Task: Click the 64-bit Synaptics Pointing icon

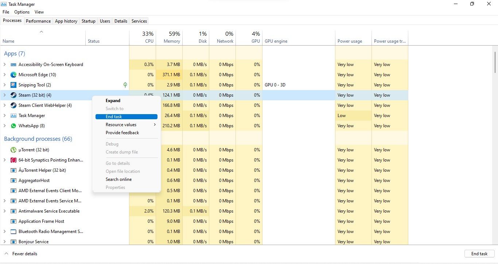Action: tap(13, 160)
